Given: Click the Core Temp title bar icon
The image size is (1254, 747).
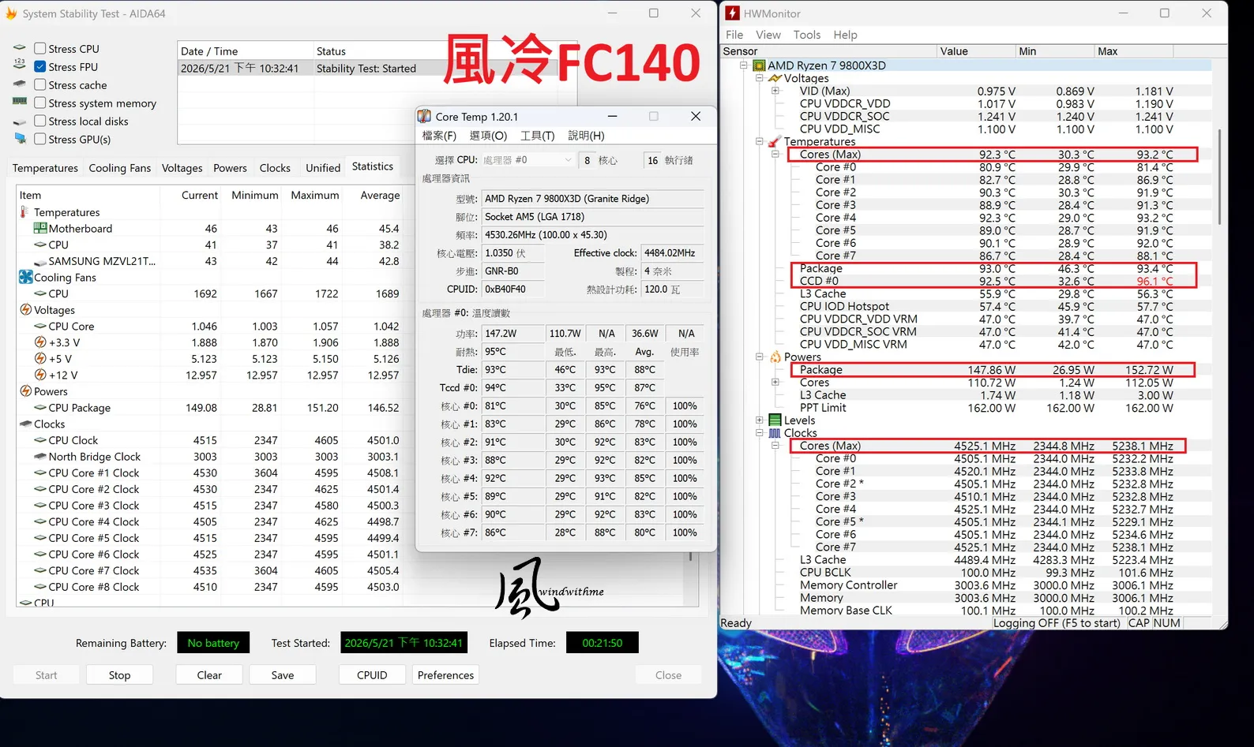Looking at the screenshot, I should point(424,117).
